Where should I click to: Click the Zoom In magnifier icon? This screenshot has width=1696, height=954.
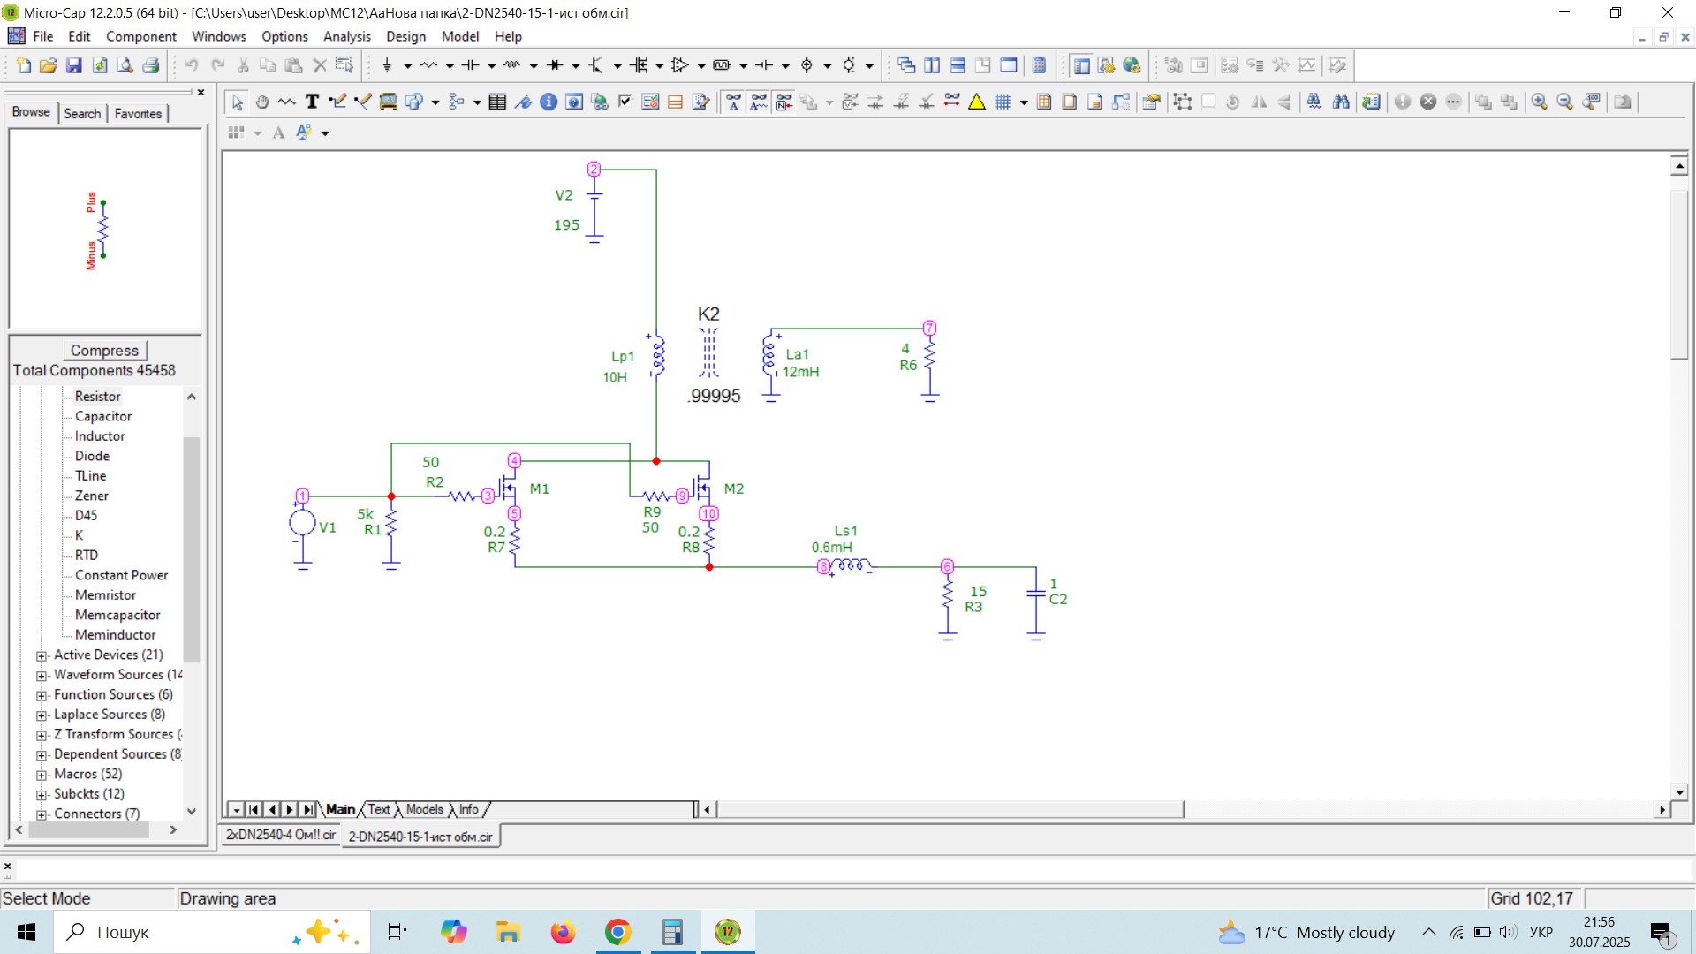1540,102
